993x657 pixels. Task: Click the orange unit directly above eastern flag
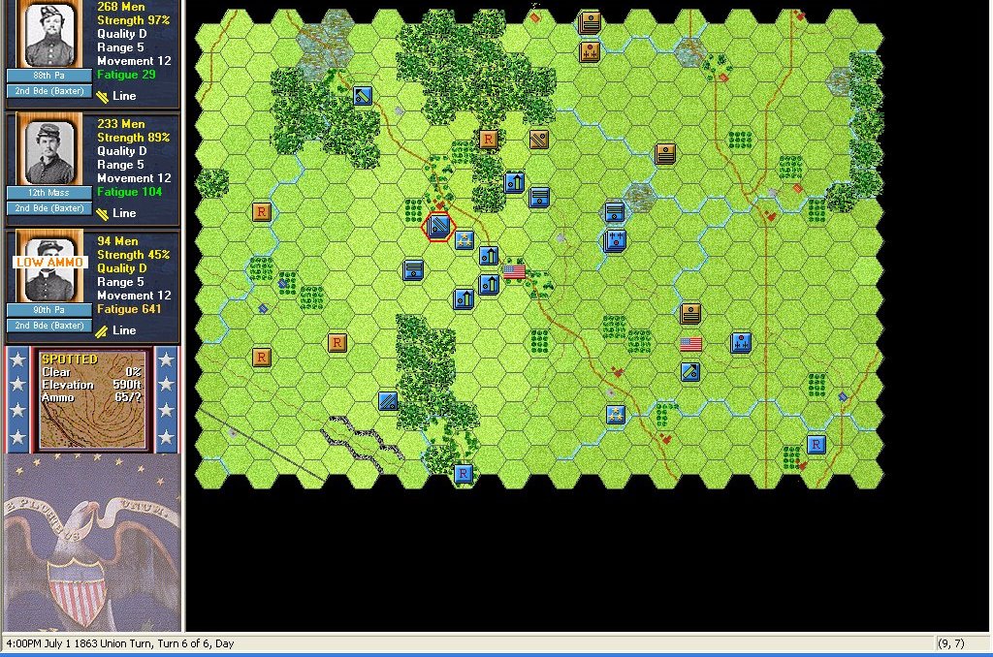690,312
